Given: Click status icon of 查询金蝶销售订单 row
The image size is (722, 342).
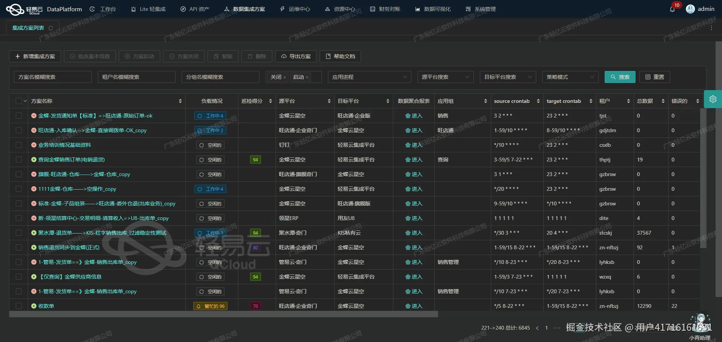Looking at the screenshot, I should tap(34, 160).
